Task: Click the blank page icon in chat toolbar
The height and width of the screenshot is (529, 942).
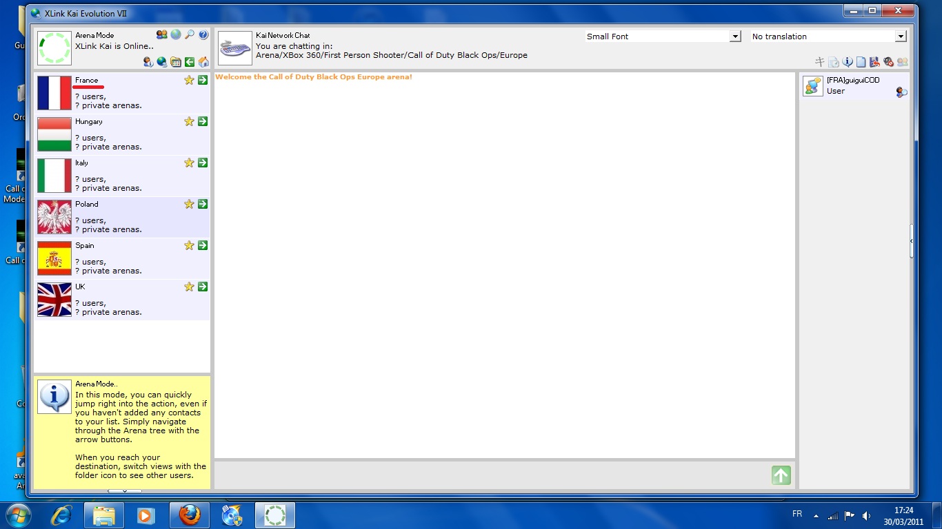Action: (x=861, y=62)
